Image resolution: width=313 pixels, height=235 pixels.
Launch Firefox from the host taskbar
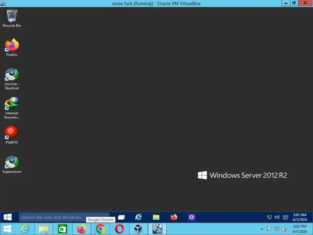[x=81, y=229]
